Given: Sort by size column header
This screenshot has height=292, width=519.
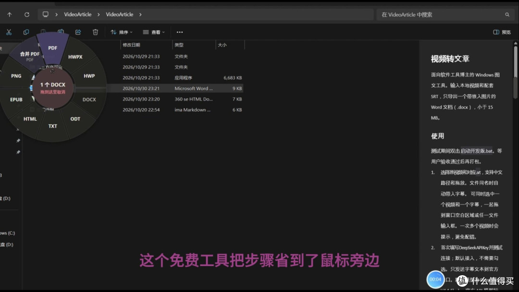Looking at the screenshot, I should [x=230, y=45].
